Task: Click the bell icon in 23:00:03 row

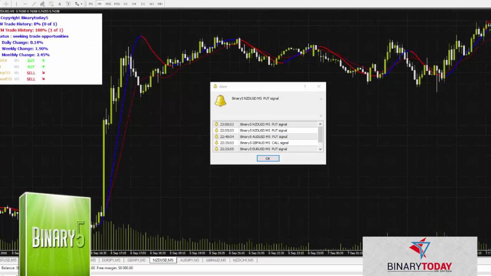Action: point(216,124)
